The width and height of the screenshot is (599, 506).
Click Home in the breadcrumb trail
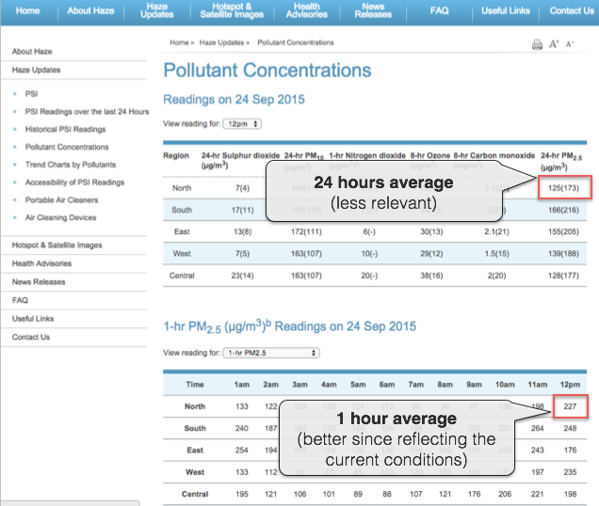[x=179, y=43]
